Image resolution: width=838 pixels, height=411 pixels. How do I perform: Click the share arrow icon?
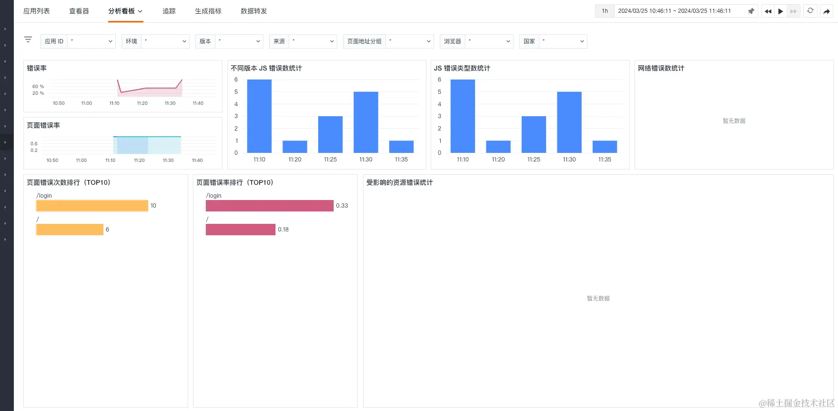(x=827, y=11)
